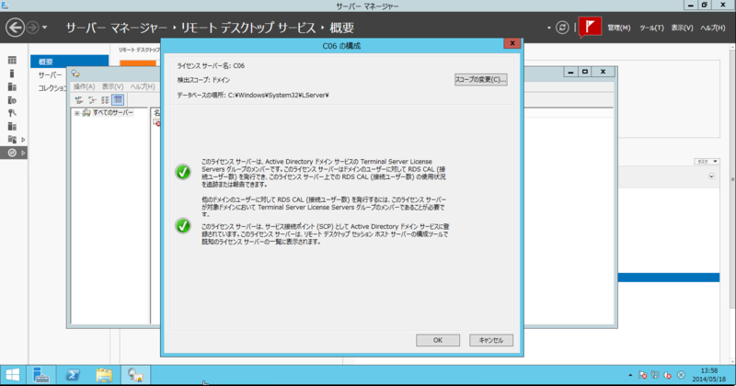Open the タスク dropdown

707,162
